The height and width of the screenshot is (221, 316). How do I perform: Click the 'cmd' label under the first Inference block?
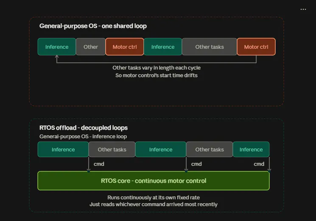pyautogui.click(x=99, y=164)
